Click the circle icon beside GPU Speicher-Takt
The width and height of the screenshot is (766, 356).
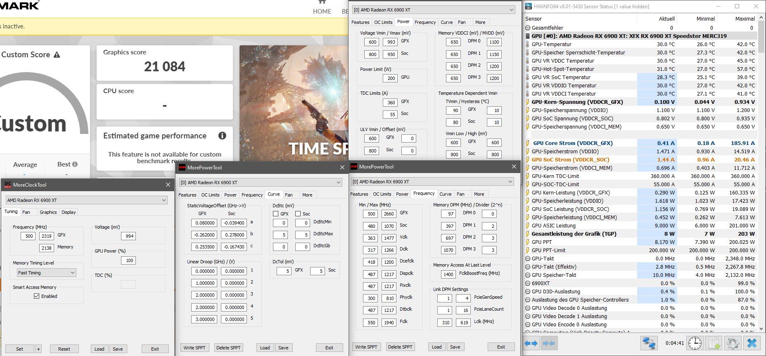coord(527,275)
